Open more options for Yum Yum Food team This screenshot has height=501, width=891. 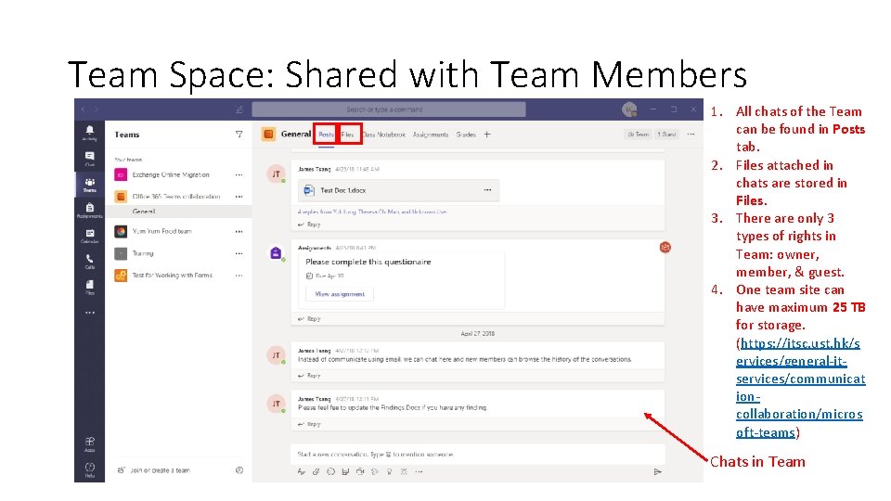pyautogui.click(x=239, y=232)
